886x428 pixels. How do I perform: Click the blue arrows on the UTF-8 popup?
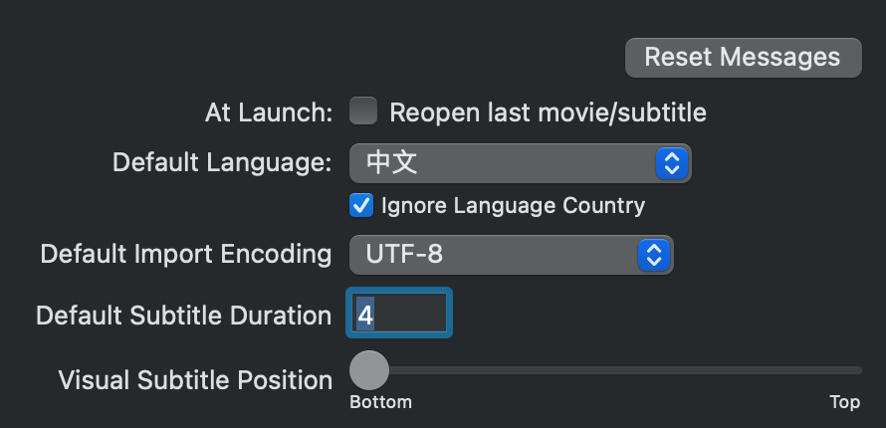(654, 254)
